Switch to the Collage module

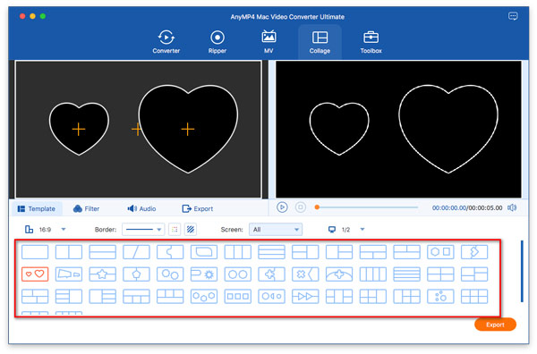(320, 42)
